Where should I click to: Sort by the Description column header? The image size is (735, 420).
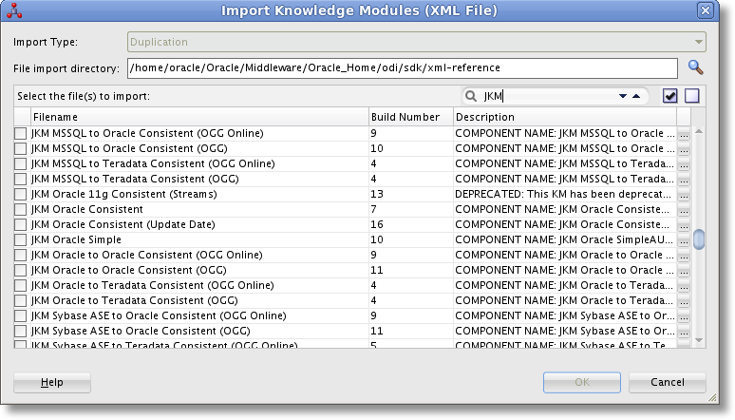(x=565, y=117)
